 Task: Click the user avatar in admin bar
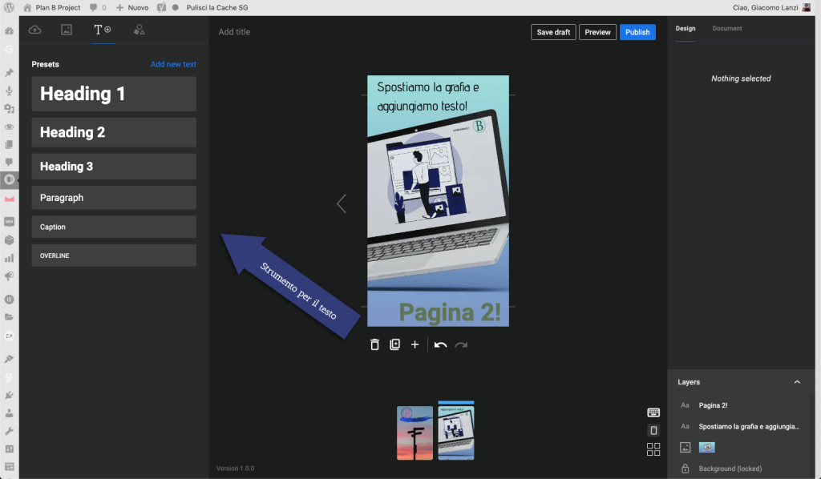(x=807, y=7)
